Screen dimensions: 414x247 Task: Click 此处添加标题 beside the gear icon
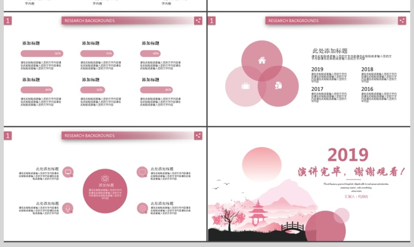(162, 204)
